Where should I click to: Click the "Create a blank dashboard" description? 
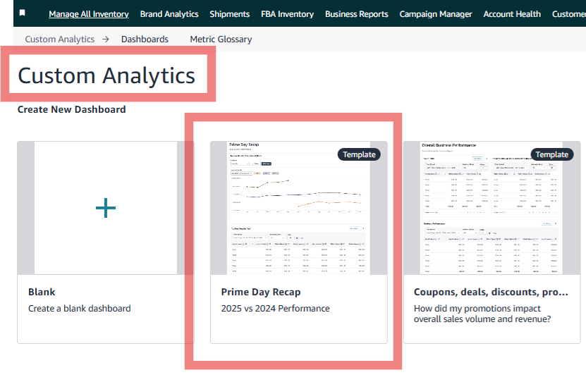pyautogui.click(x=80, y=309)
